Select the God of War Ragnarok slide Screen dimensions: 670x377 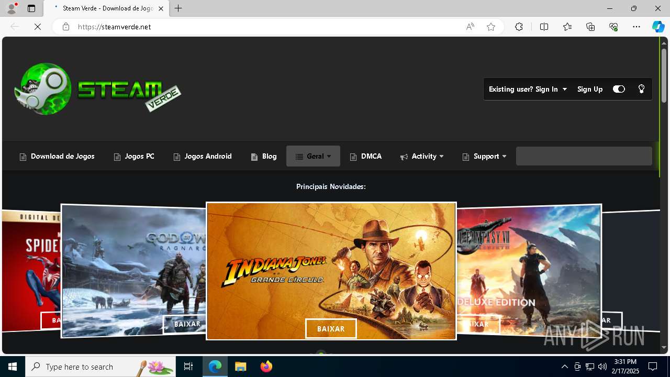tap(134, 270)
